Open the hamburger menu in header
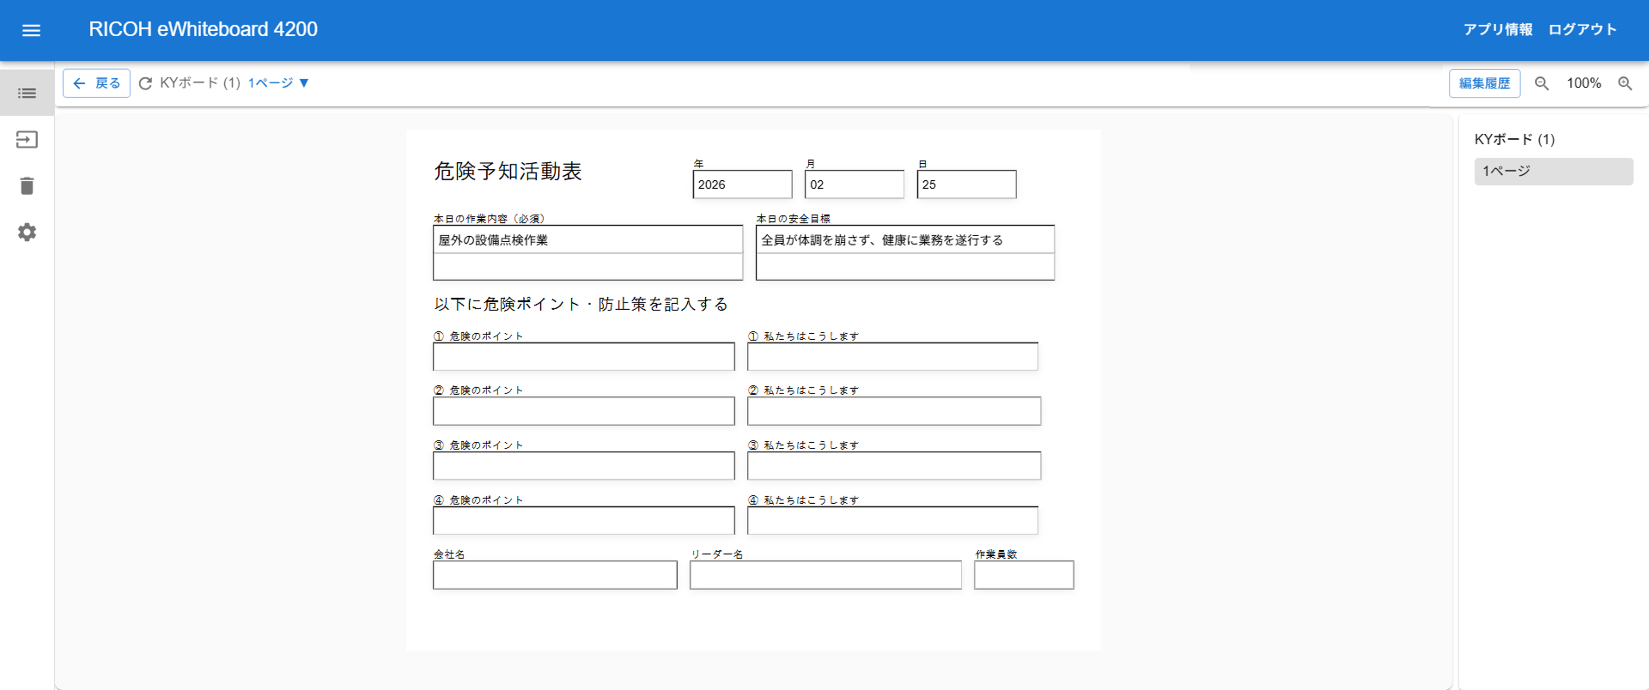 point(31,30)
